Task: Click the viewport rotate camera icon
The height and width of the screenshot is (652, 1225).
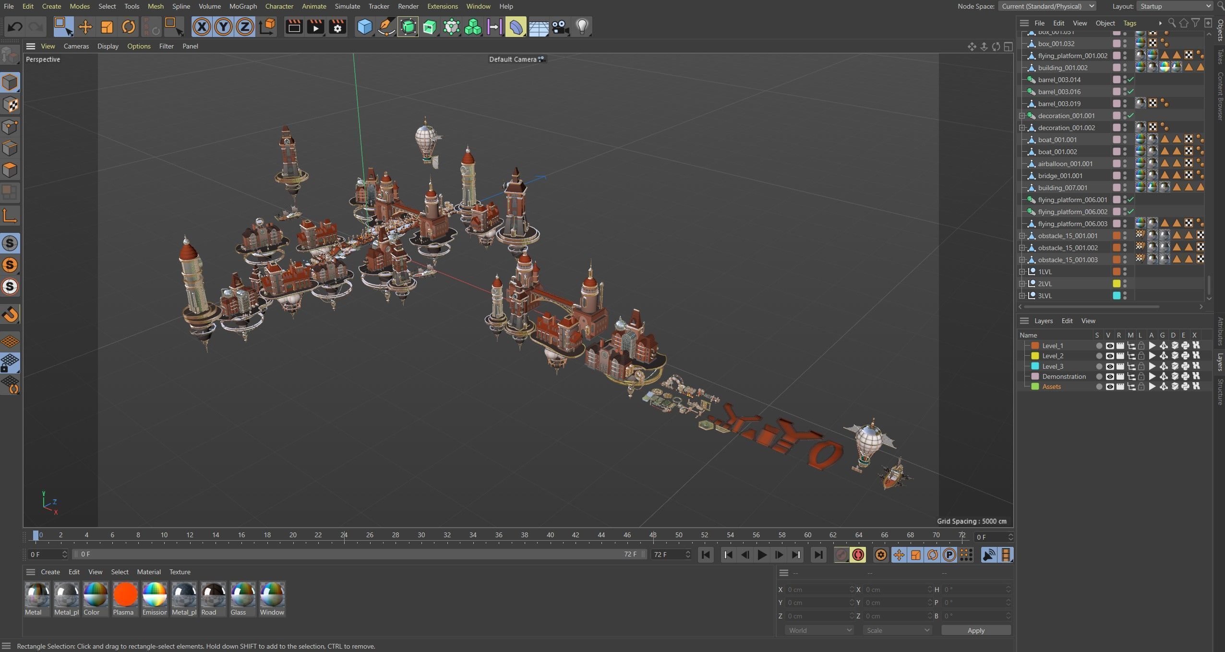Action: [996, 47]
